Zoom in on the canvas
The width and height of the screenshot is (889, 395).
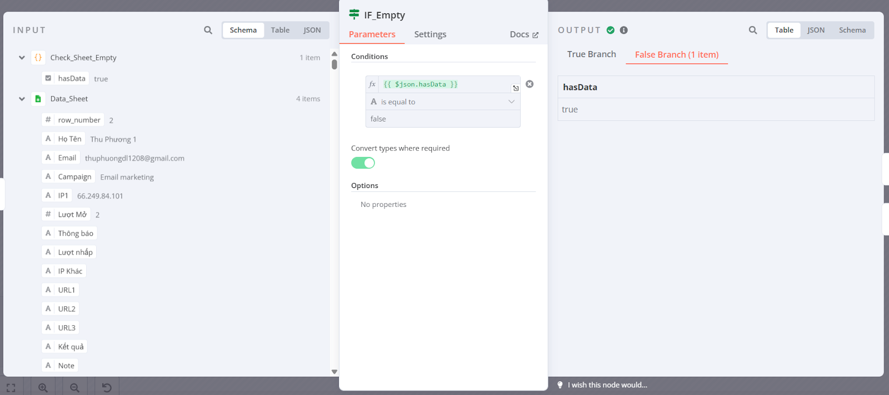[43, 388]
